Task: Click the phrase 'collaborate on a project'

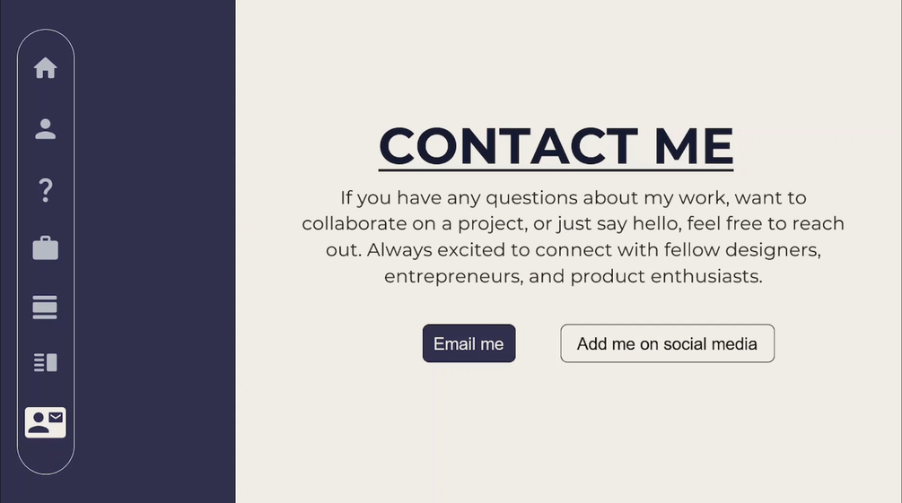Action: 414,223
